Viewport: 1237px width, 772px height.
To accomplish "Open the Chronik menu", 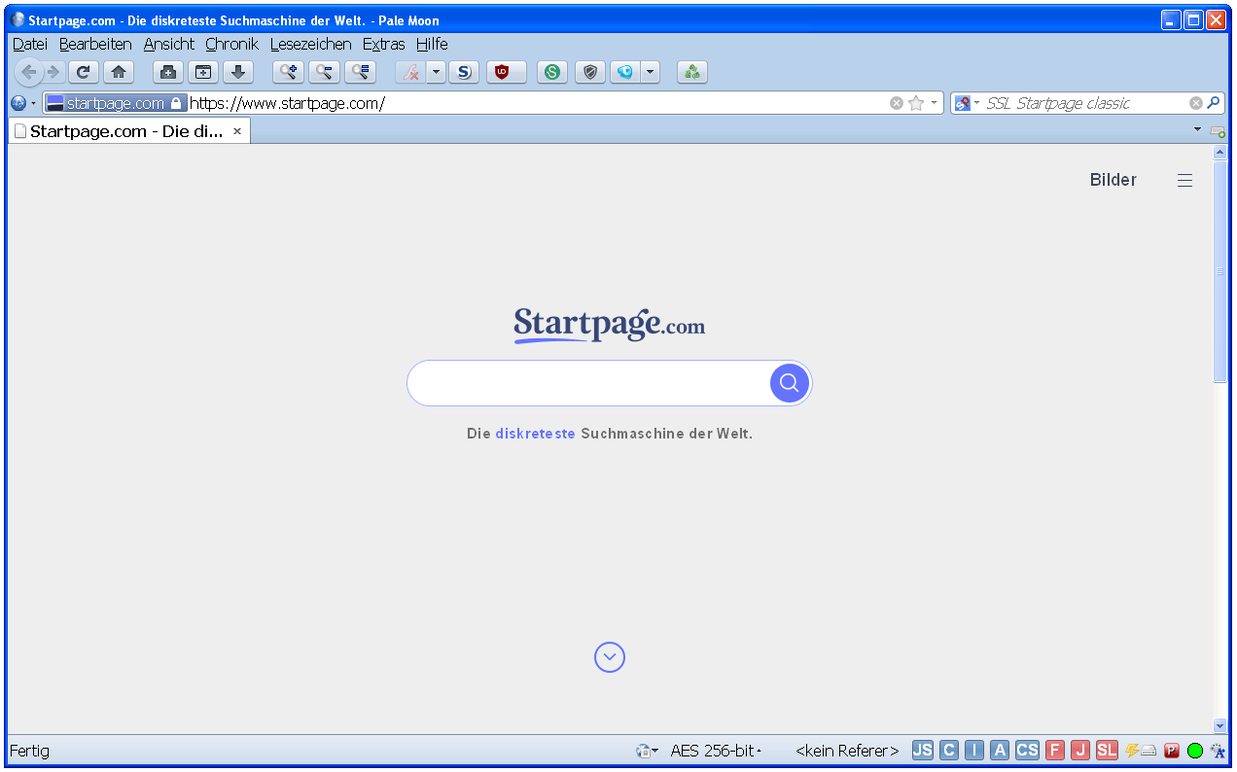I will pyautogui.click(x=231, y=44).
